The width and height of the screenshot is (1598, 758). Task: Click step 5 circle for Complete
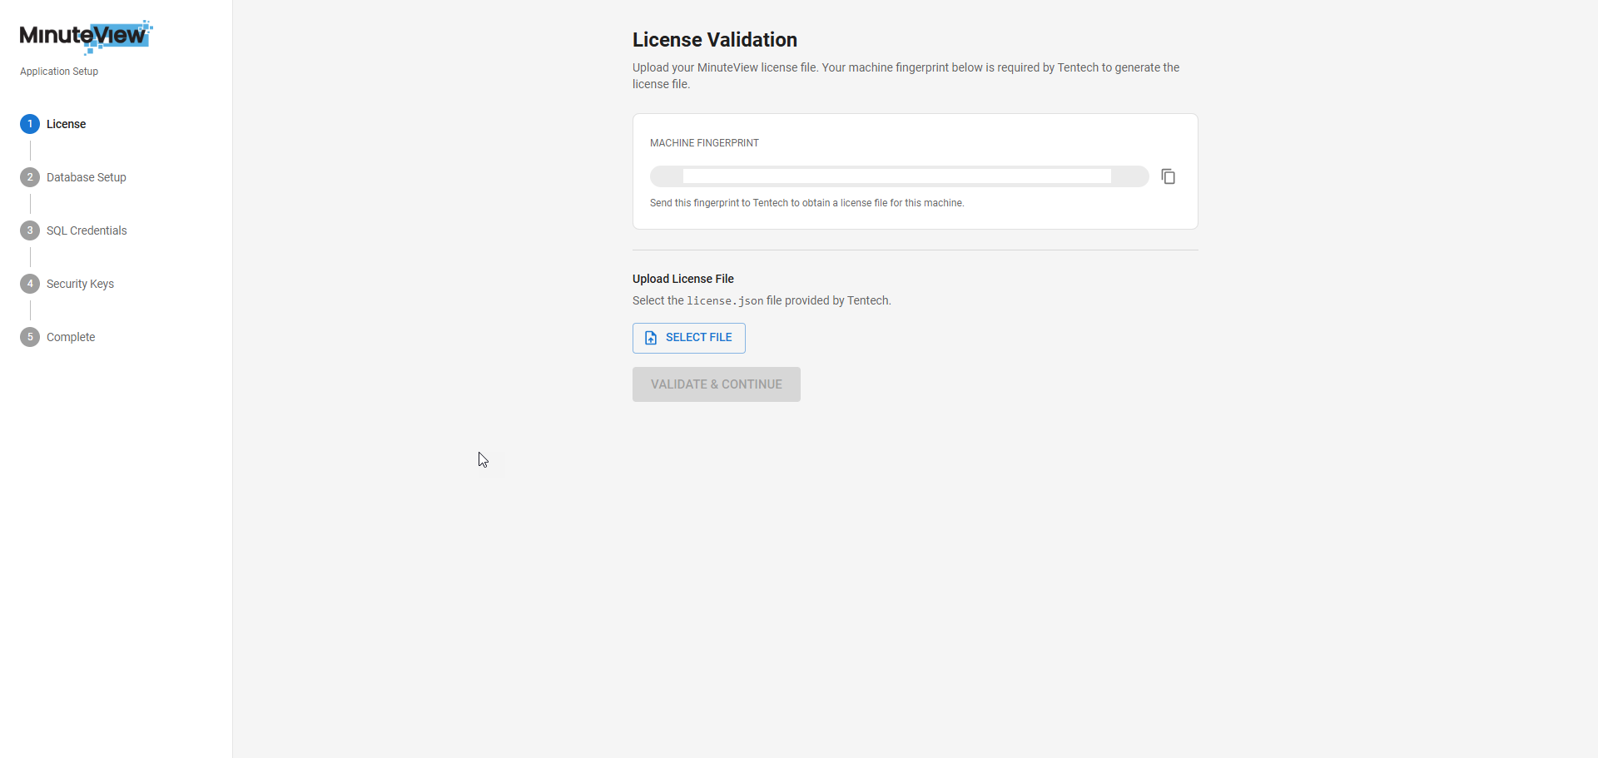point(29,336)
